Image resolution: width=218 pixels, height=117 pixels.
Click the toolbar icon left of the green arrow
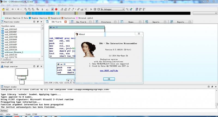click(127, 9)
